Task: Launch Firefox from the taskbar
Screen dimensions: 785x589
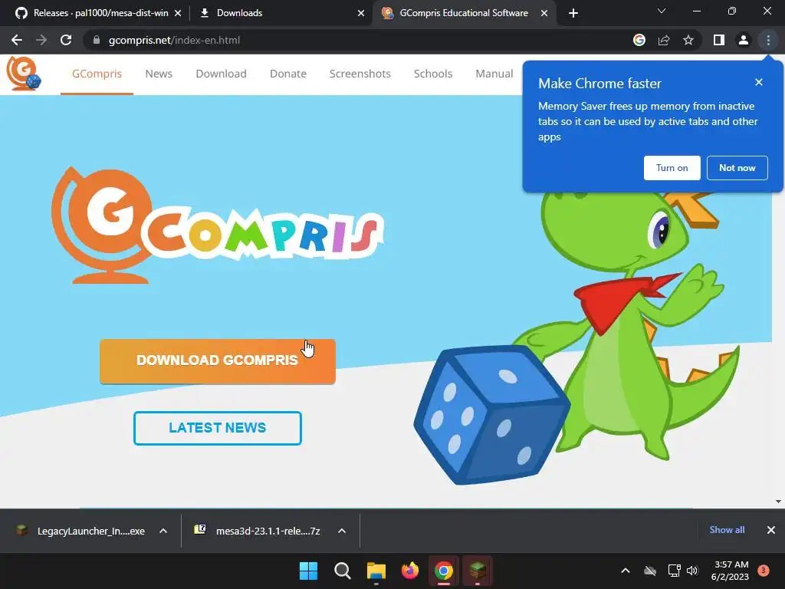Action: 410,571
